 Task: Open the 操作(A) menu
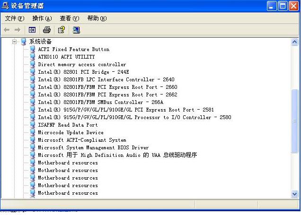point(42,18)
